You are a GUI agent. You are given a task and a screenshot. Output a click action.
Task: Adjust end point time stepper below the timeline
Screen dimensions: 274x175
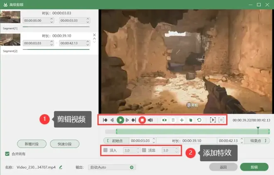pos(242,140)
